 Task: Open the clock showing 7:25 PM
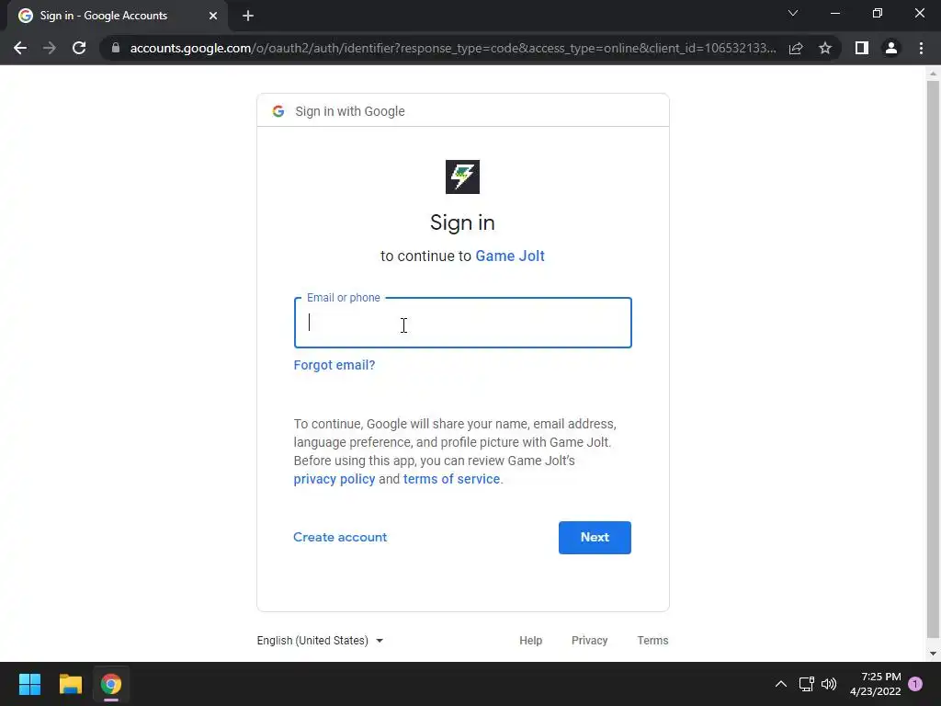876,684
